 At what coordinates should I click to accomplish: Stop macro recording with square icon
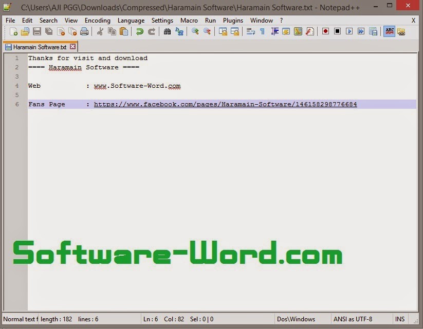coord(337,31)
